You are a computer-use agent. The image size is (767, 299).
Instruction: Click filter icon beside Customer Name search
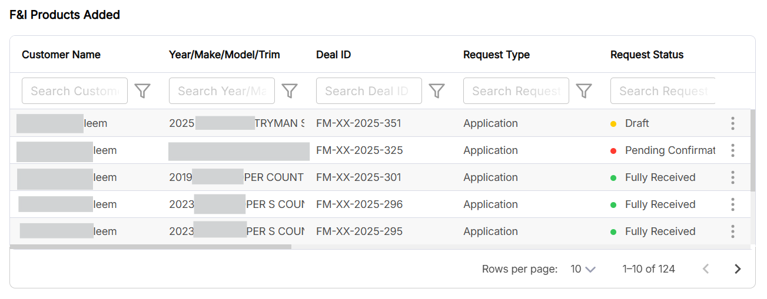142,91
